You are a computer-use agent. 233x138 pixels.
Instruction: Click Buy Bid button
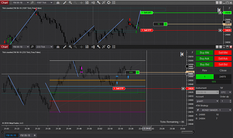pos(204,65)
